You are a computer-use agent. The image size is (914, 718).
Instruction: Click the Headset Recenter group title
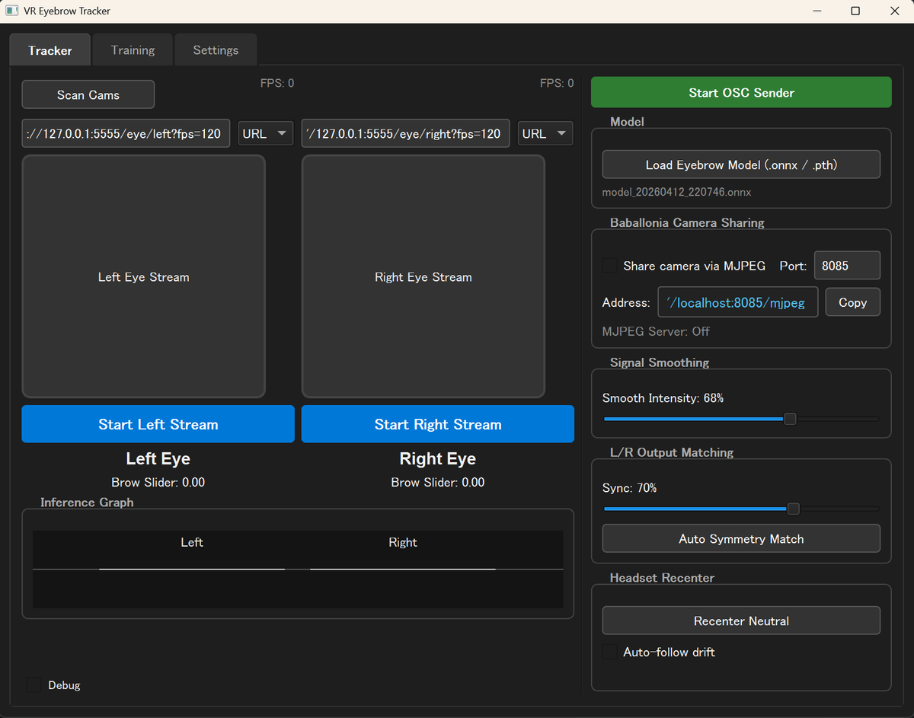662,578
